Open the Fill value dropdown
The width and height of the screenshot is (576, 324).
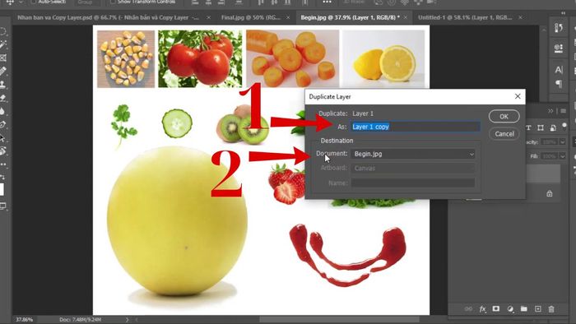pyautogui.click(x=562, y=156)
